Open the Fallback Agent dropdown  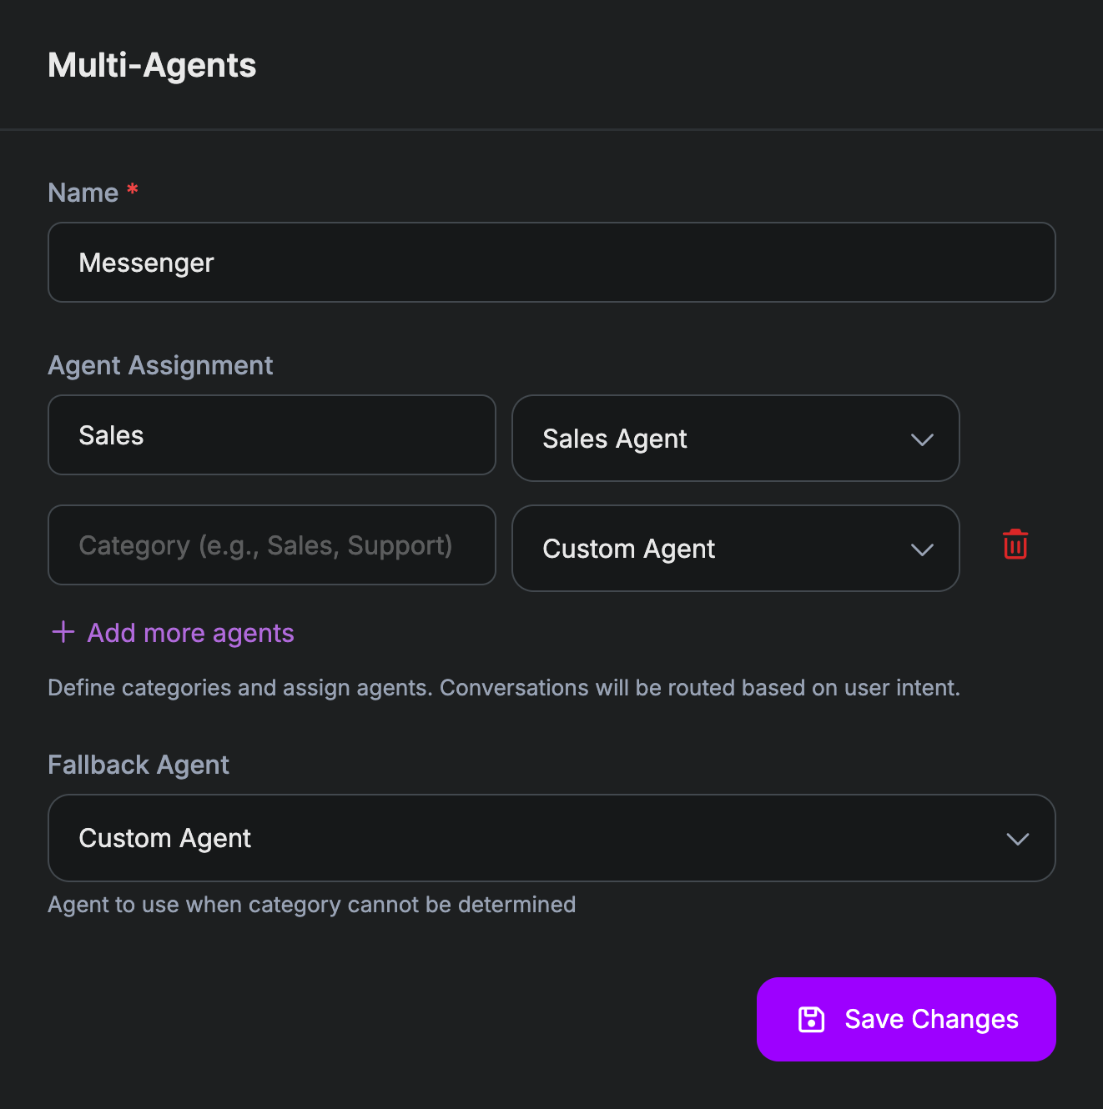(x=551, y=838)
